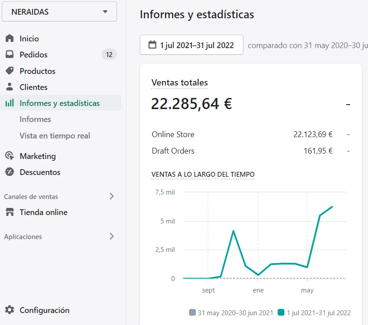The width and height of the screenshot is (368, 325).
Task: Click the Pedidos badge showing 12
Action: [x=109, y=55]
